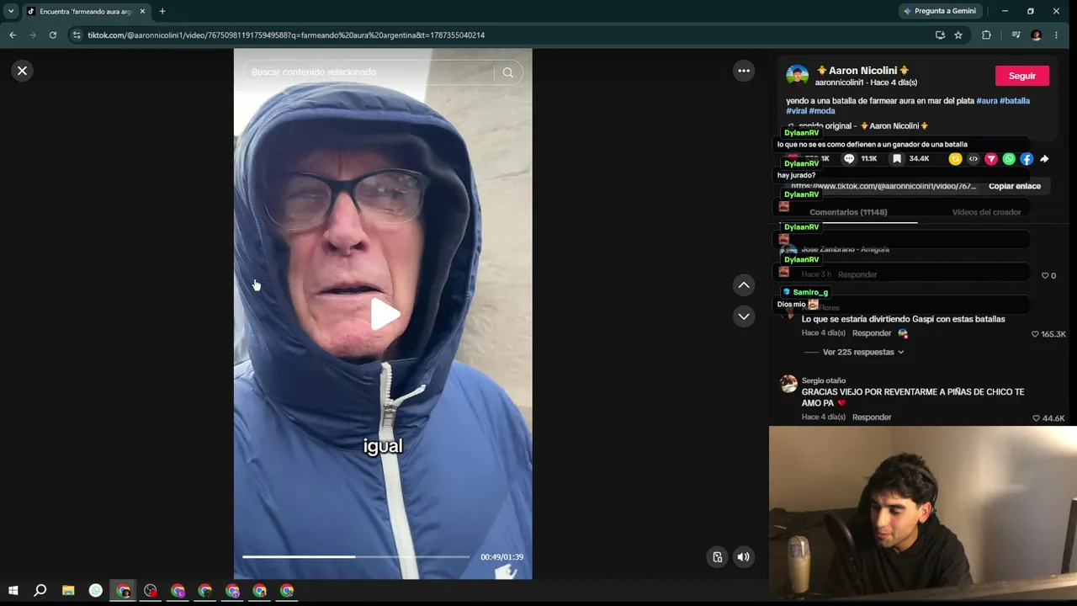Copy the video link with 'Copiar enlace'
The height and width of the screenshot is (606, 1077).
coord(1015,186)
